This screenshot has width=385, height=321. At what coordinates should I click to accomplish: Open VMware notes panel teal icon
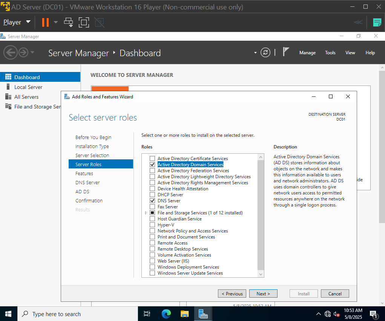point(377,22)
